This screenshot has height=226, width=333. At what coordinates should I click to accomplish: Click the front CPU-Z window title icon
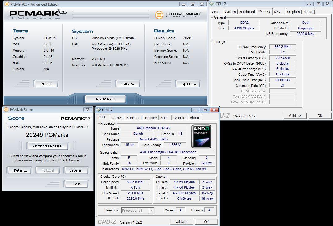point(98,110)
